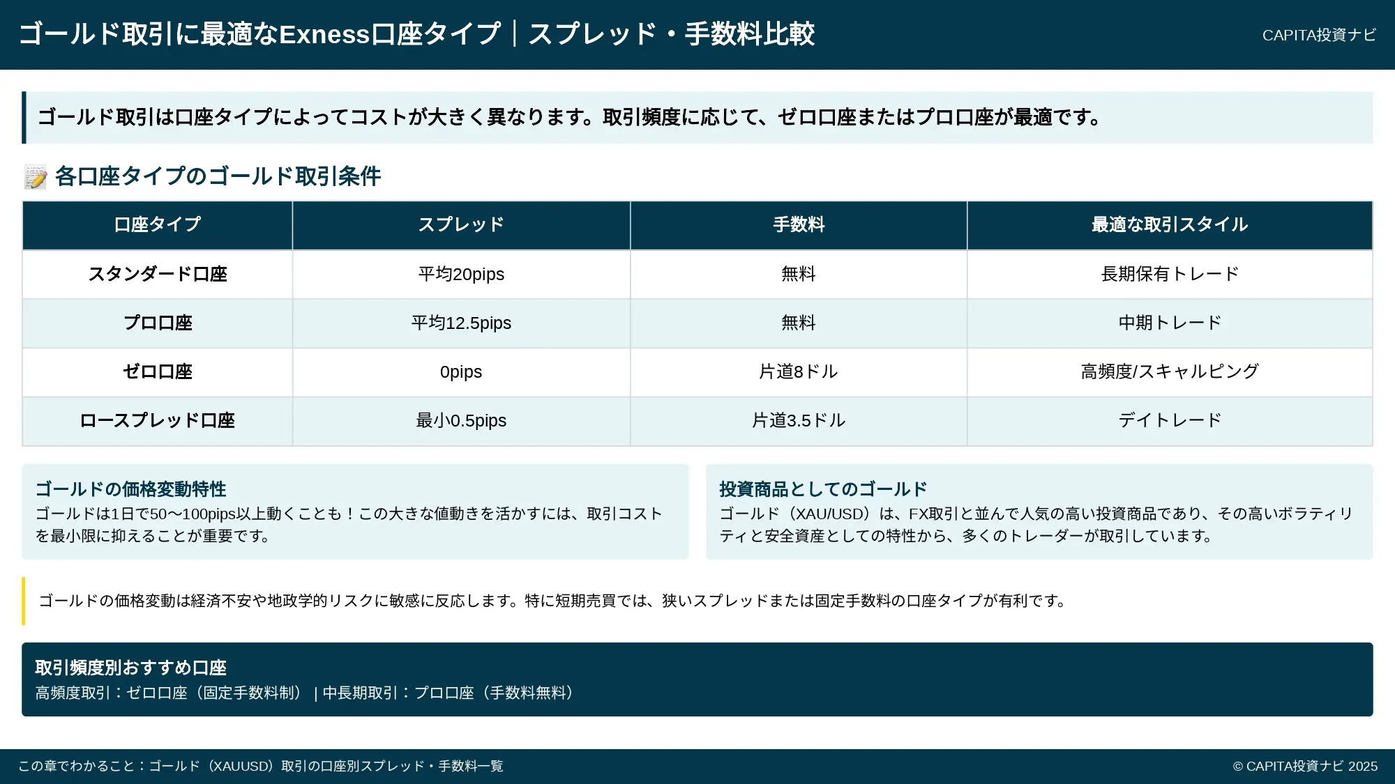Click the 高頻度/スキャルピング cell

(1170, 372)
